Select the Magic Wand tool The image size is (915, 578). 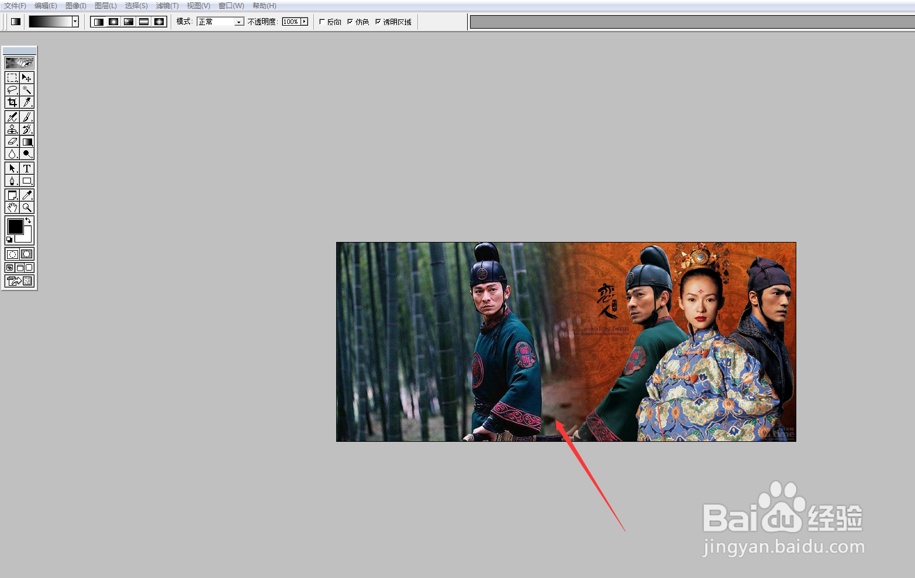27,90
